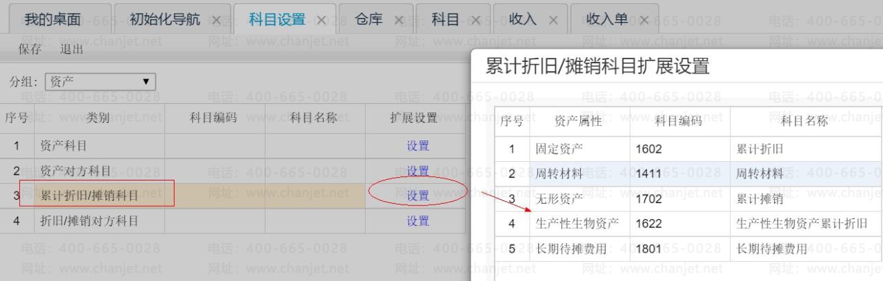Close the 收入 tab

tap(553, 21)
